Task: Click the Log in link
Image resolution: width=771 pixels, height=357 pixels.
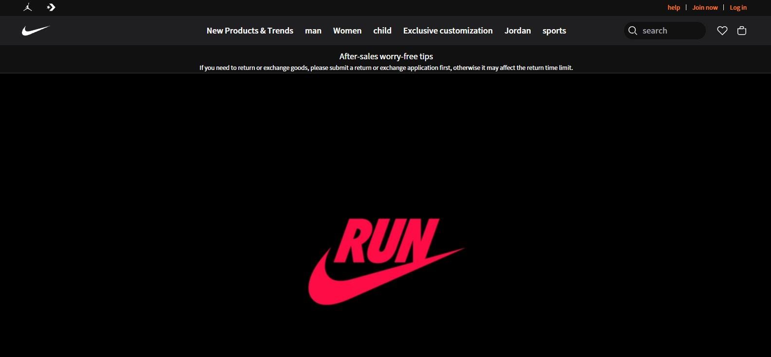Action: pyautogui.click(x=738, y=7)
